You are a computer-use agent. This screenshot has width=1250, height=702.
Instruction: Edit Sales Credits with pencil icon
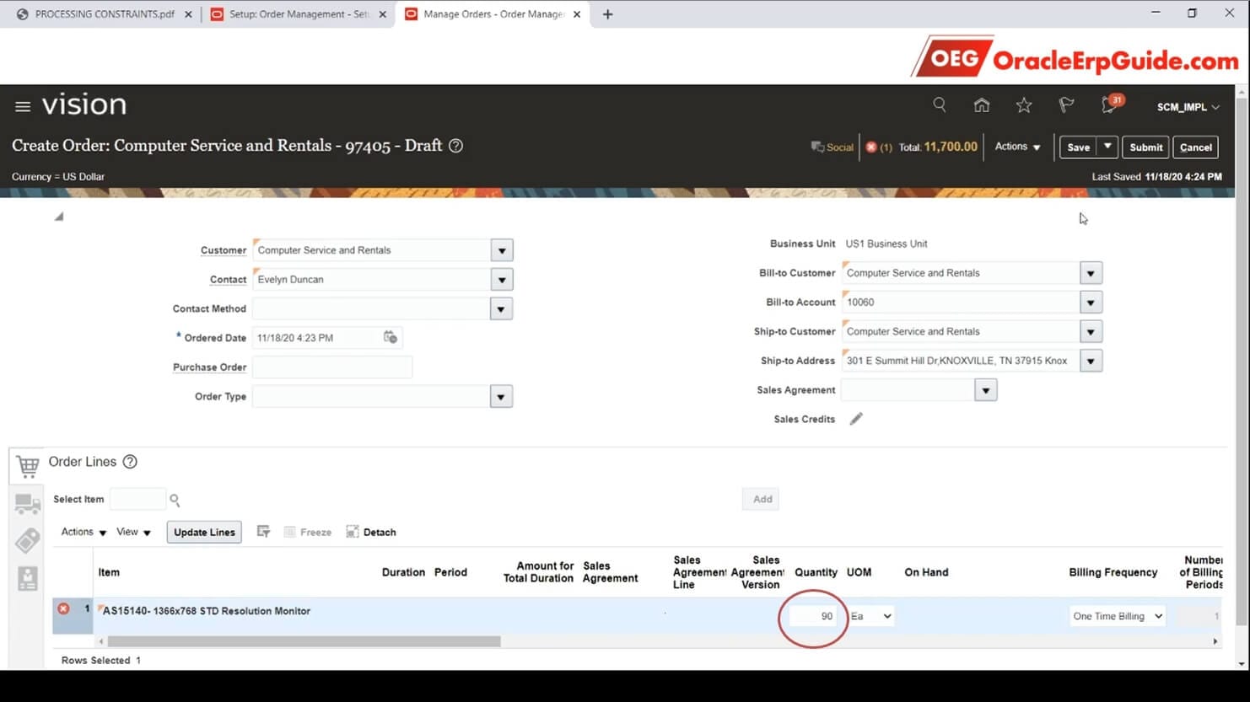coord(856,419)
